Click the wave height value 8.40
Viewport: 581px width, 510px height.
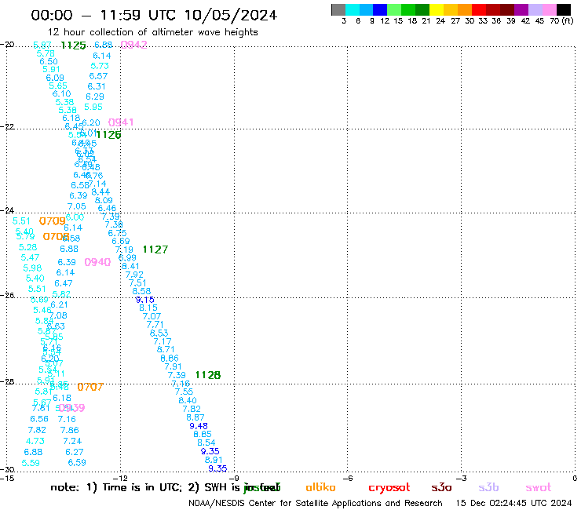pyautogui.click(x=188, y=400)
